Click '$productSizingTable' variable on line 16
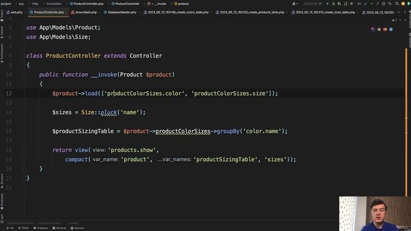 pyautogui.click(x=83, y=131)
